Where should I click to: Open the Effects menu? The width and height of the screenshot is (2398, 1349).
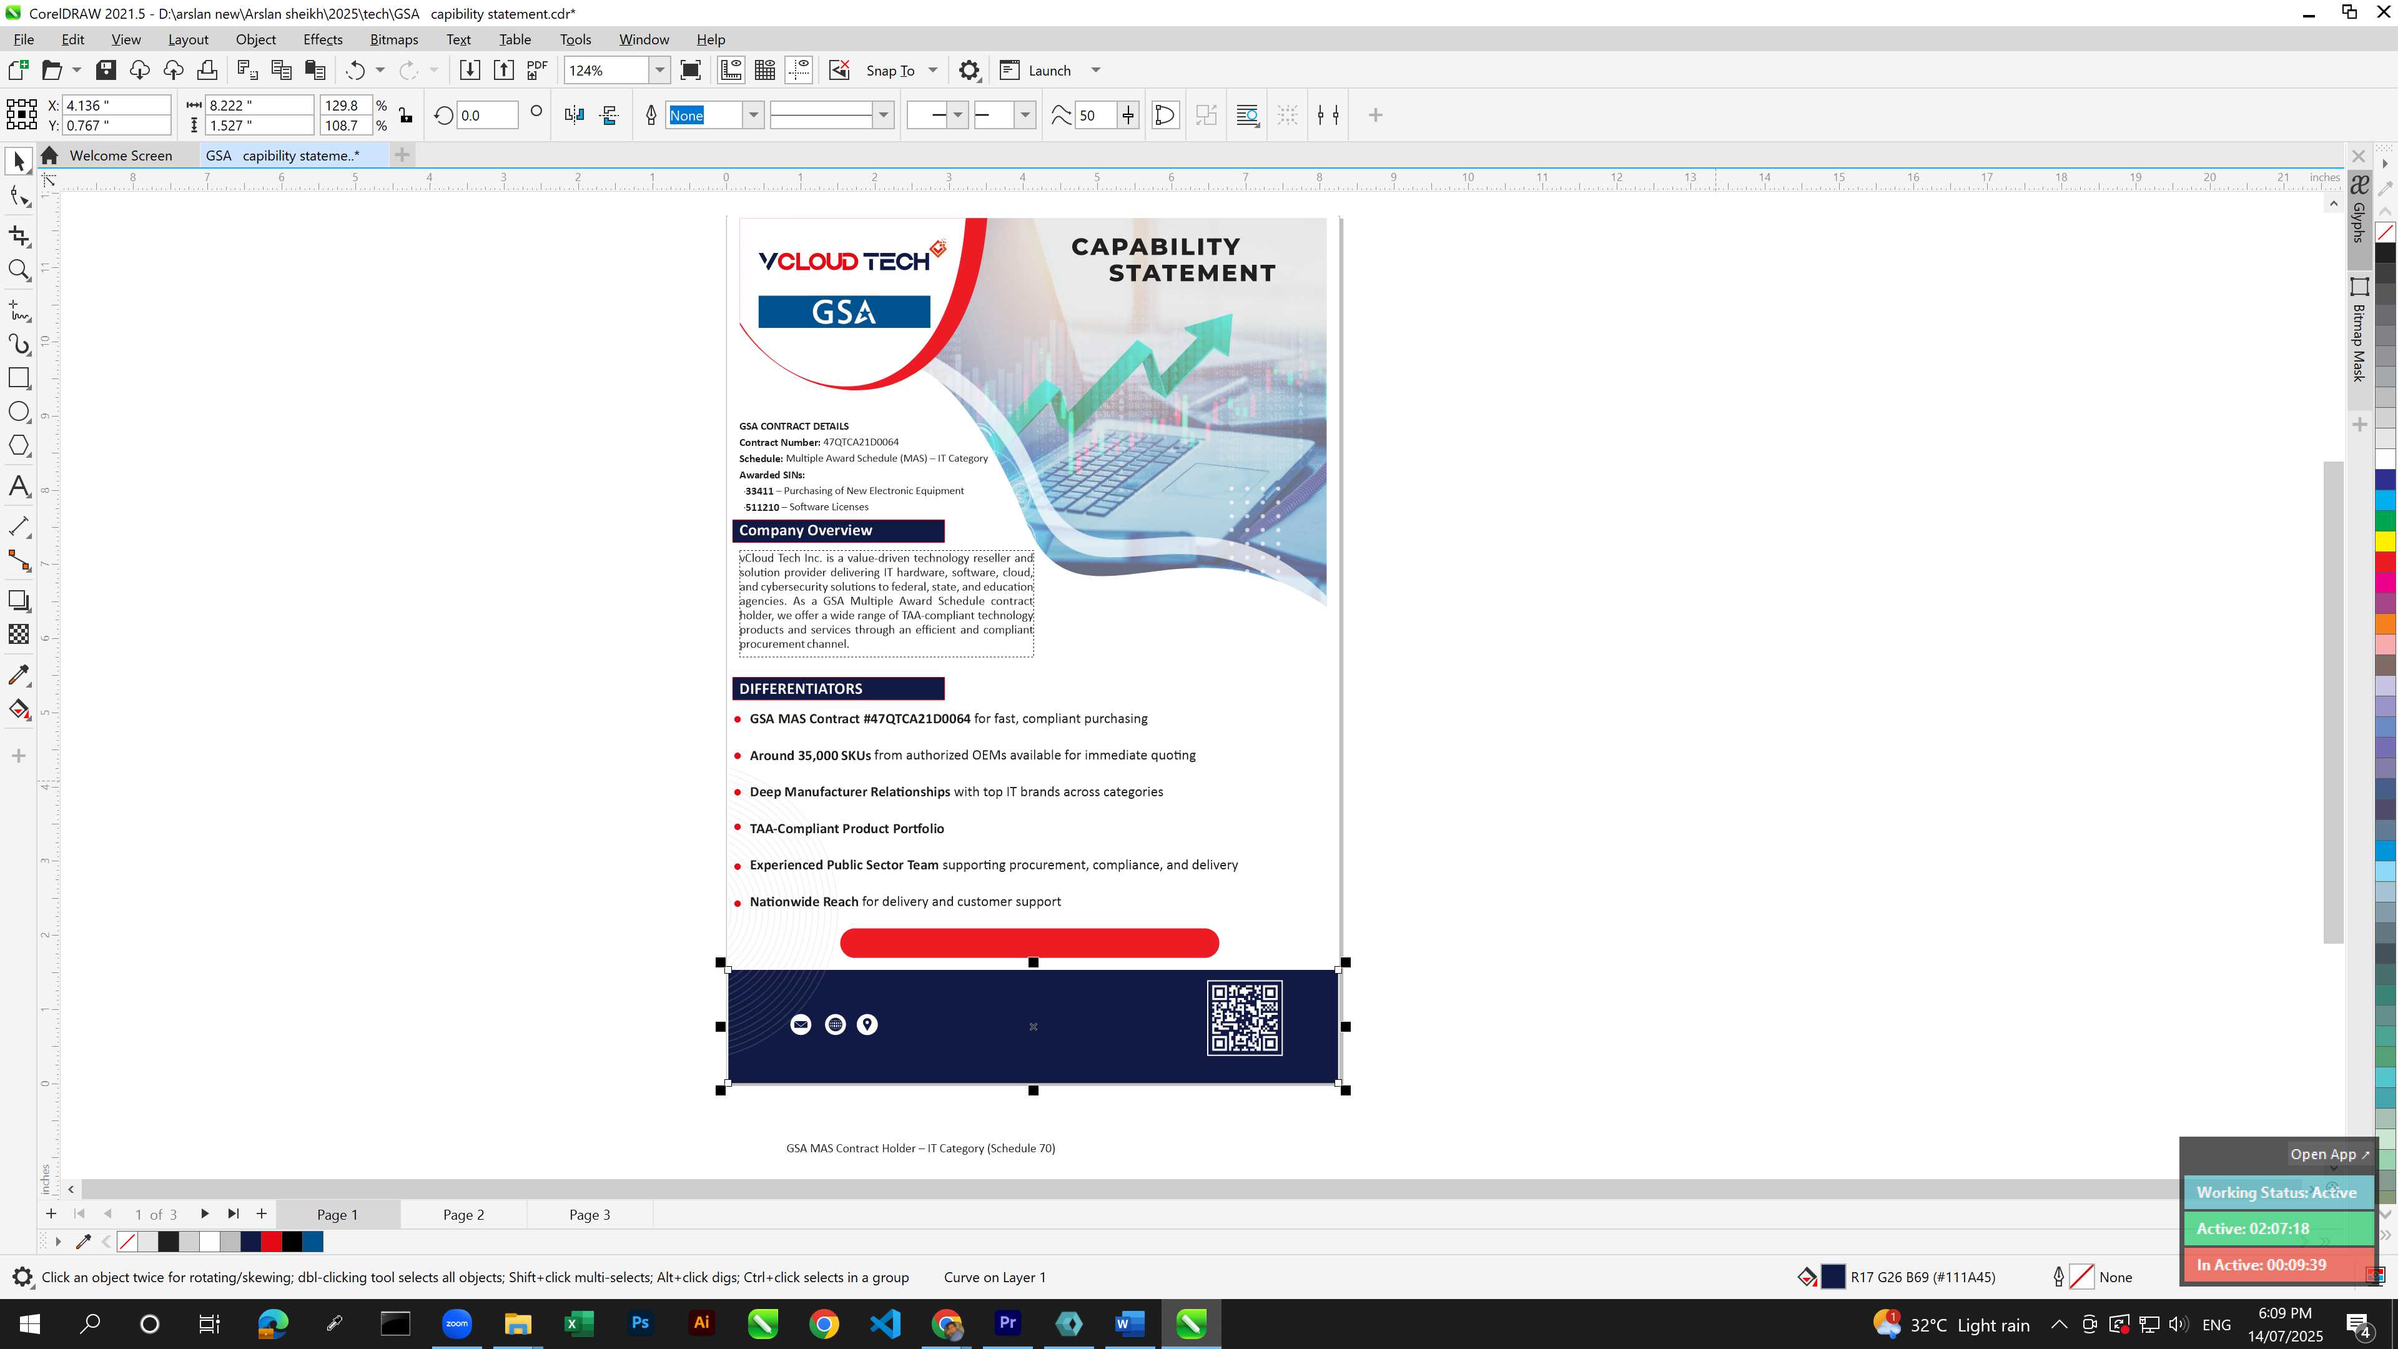pos(322,39)
